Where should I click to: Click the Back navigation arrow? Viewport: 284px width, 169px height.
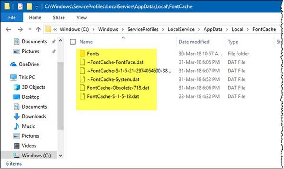pyautogui.click(x=8, y=29)
